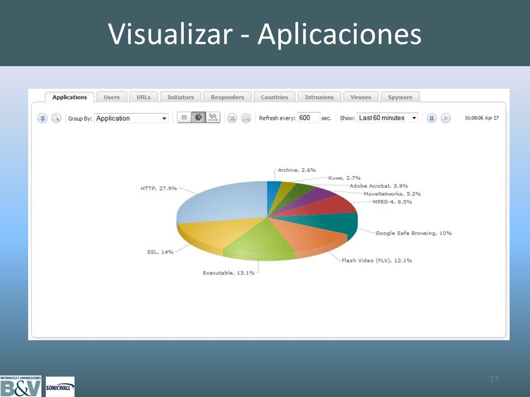Screen dimensions: 530x397
Task: Open the Group By Application dropdown
Action: tap(131, 118)
